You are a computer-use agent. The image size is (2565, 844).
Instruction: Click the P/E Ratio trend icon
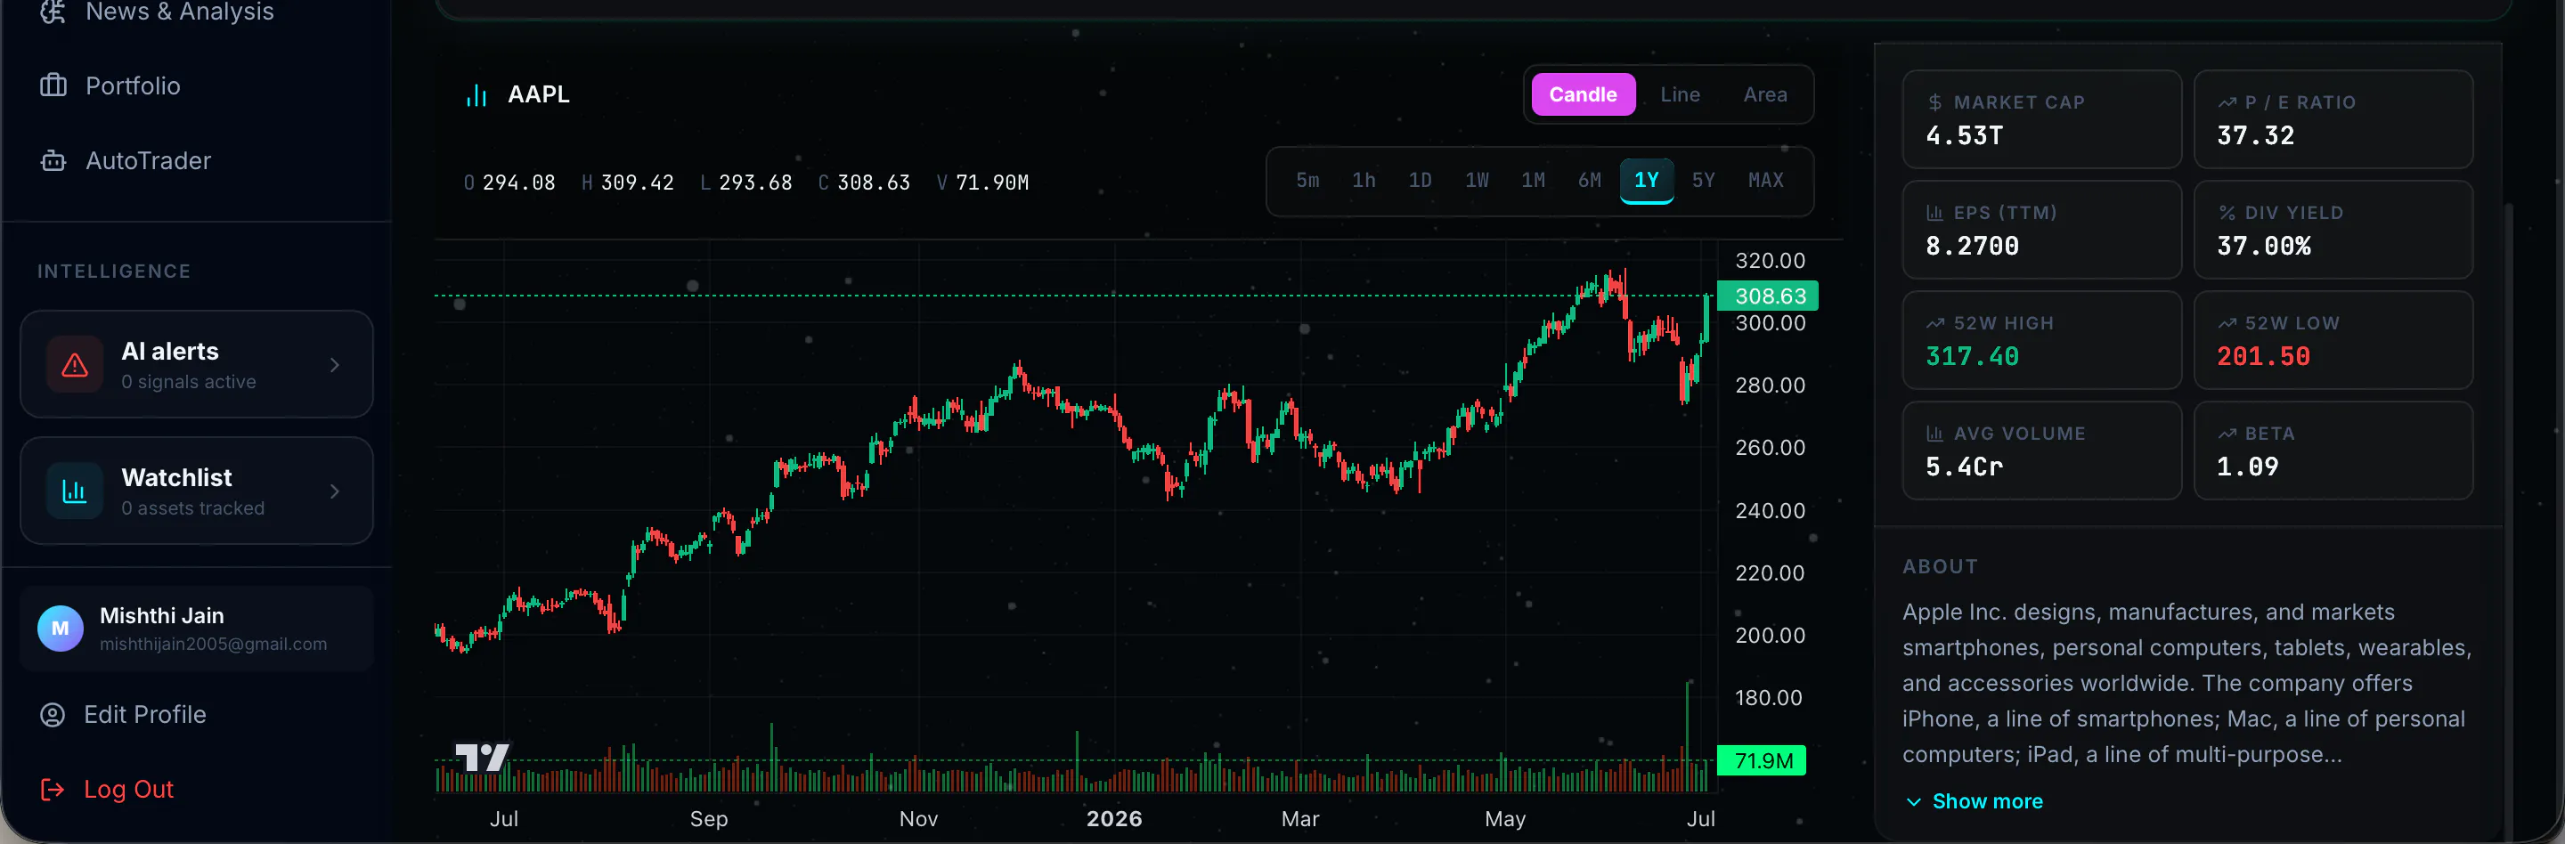(2227, 102)
